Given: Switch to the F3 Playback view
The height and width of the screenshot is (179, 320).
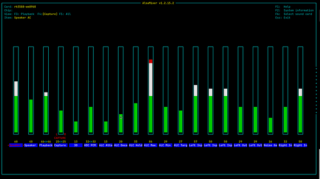Looking at the screenshot, I should pos(24,14).
